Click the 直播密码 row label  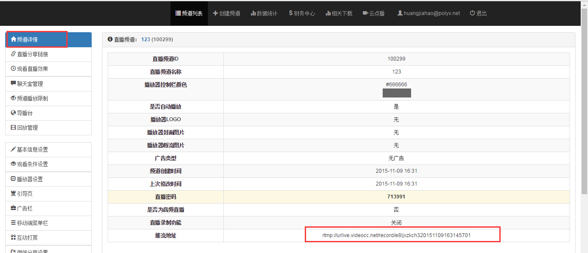166,197
